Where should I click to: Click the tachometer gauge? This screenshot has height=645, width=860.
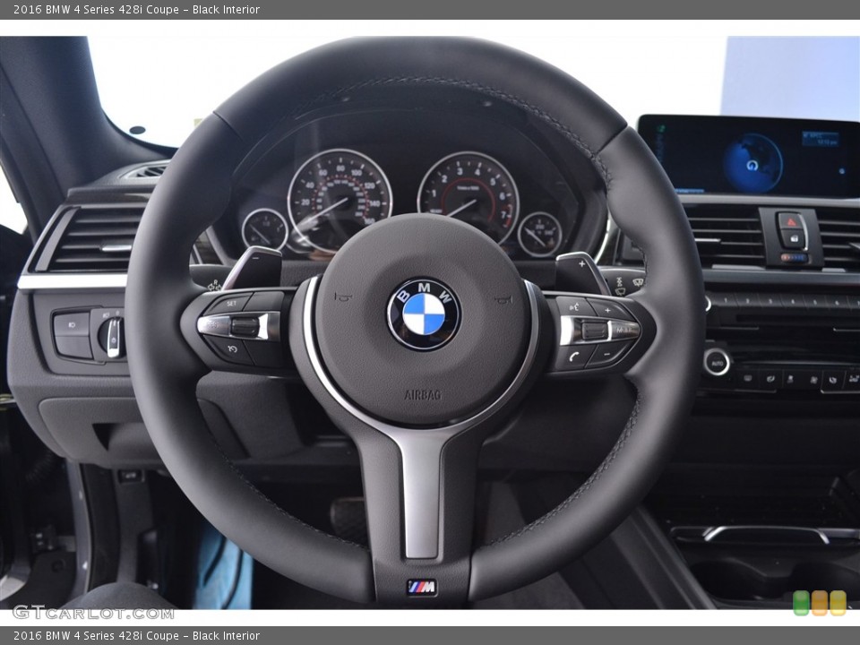469,198
